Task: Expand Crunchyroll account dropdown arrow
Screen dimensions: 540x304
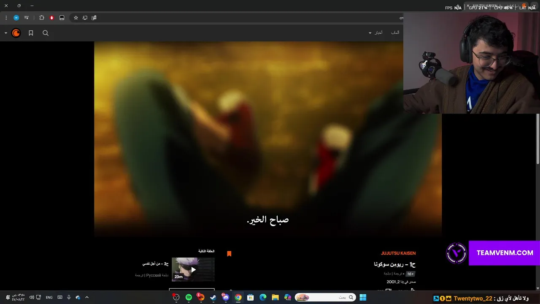Action: (x=6, y=33)
